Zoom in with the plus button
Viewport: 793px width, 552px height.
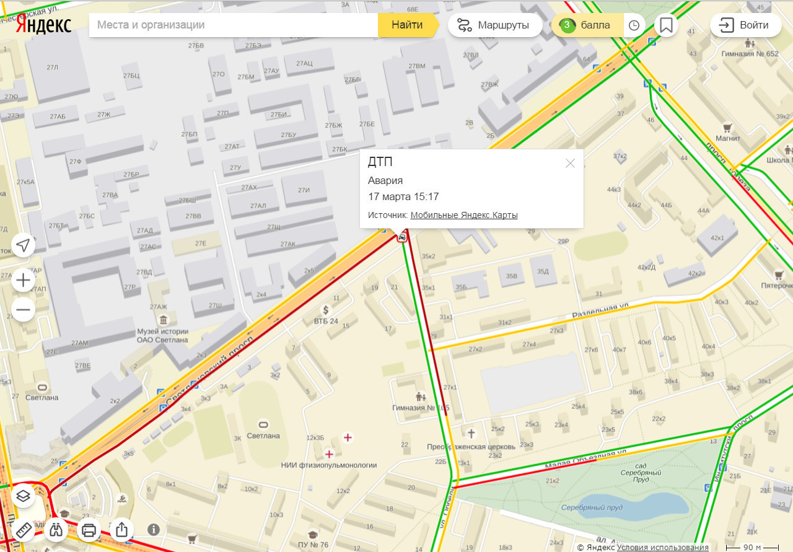pyautogui.click(x=24, y=281)
